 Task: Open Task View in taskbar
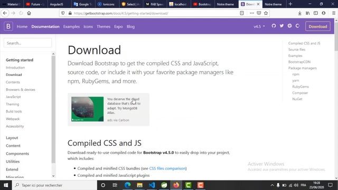[x=115, y=185]
